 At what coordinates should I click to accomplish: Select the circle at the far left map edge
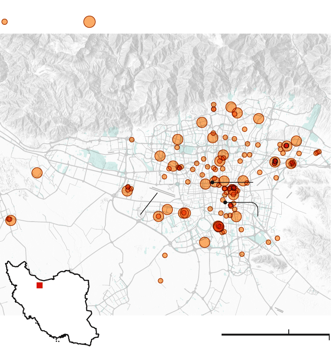pos(10,220)
